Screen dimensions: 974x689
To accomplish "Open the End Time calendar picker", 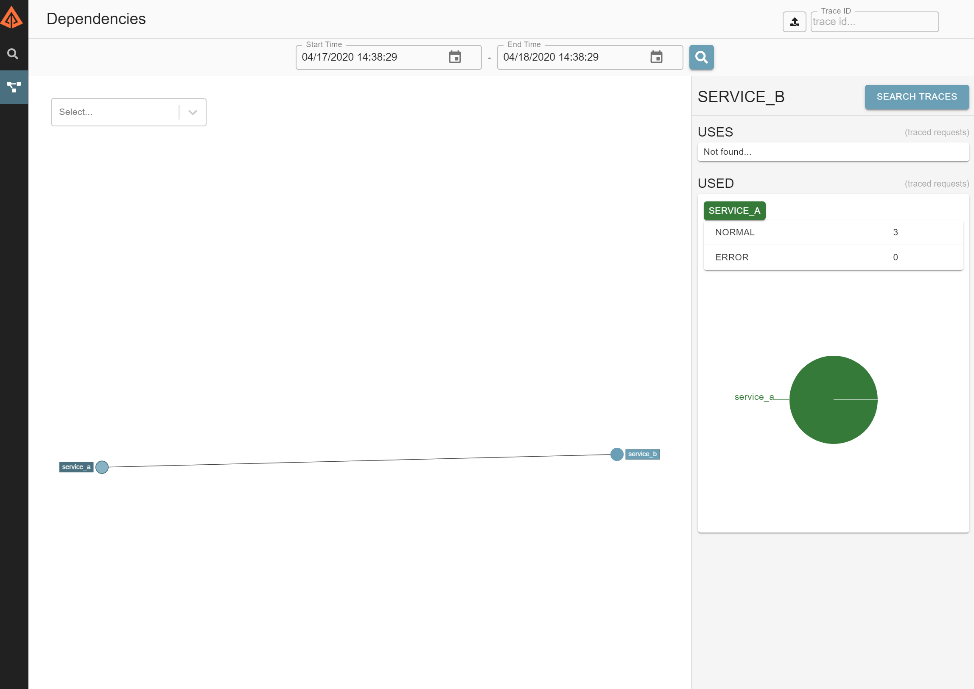I will pyautogui.click(x=656, y=57).
